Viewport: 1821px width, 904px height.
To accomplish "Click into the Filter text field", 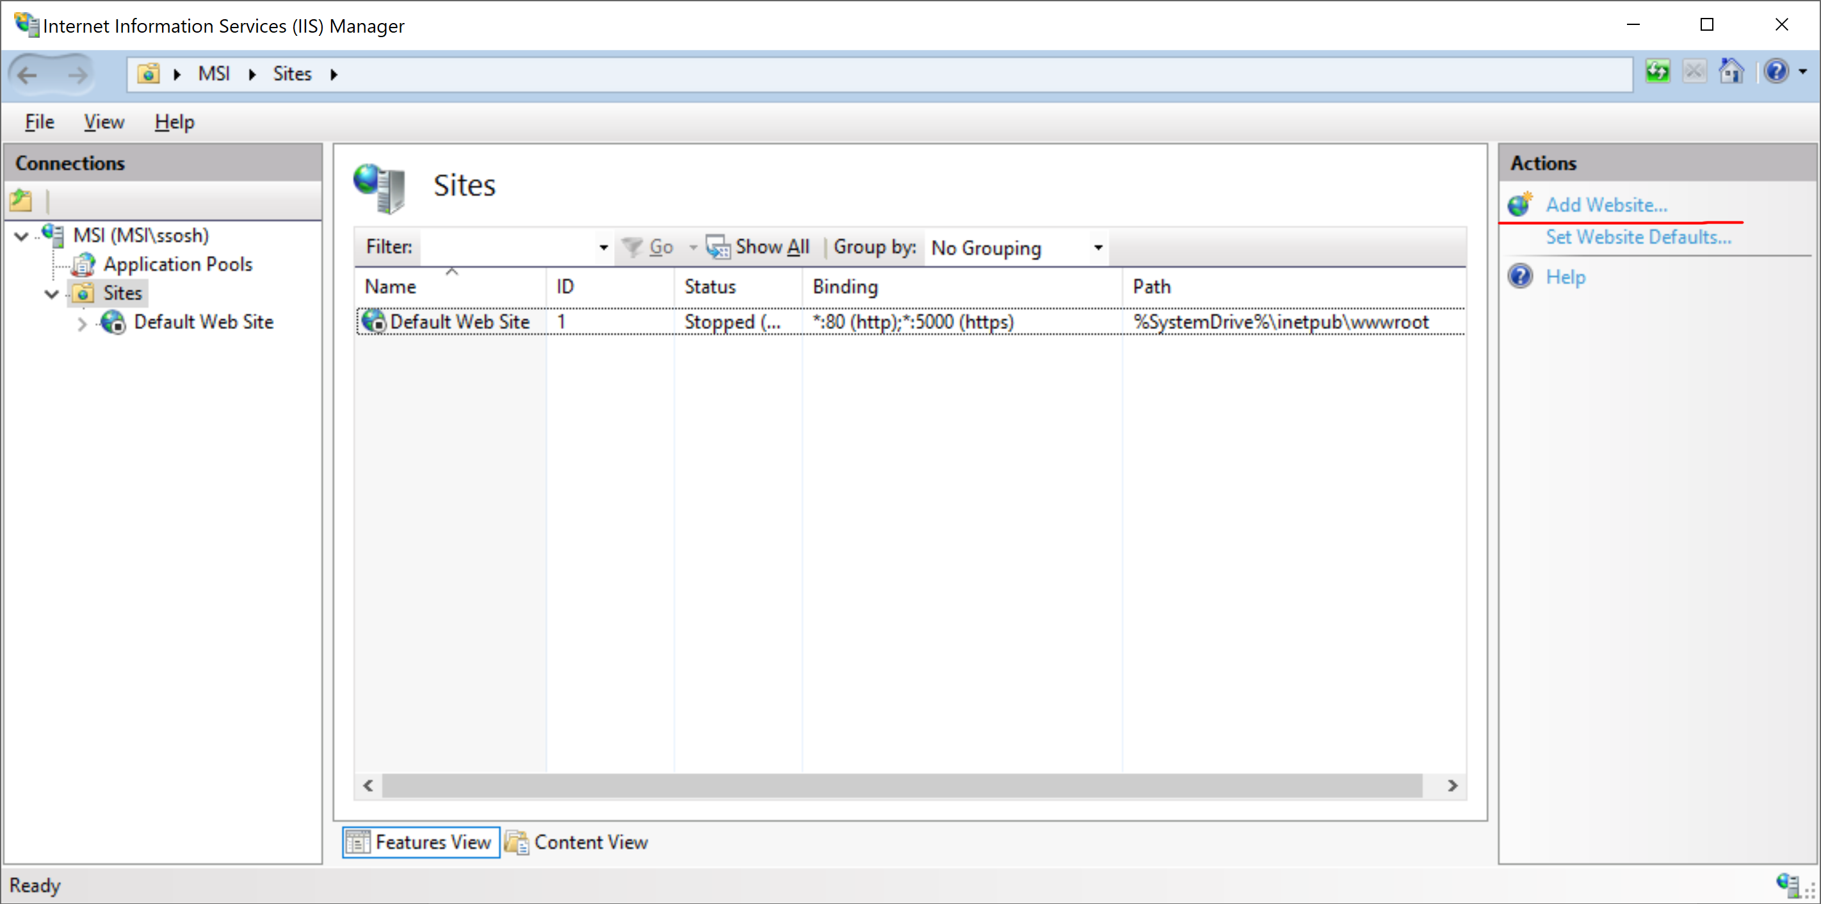I will 508,246.
